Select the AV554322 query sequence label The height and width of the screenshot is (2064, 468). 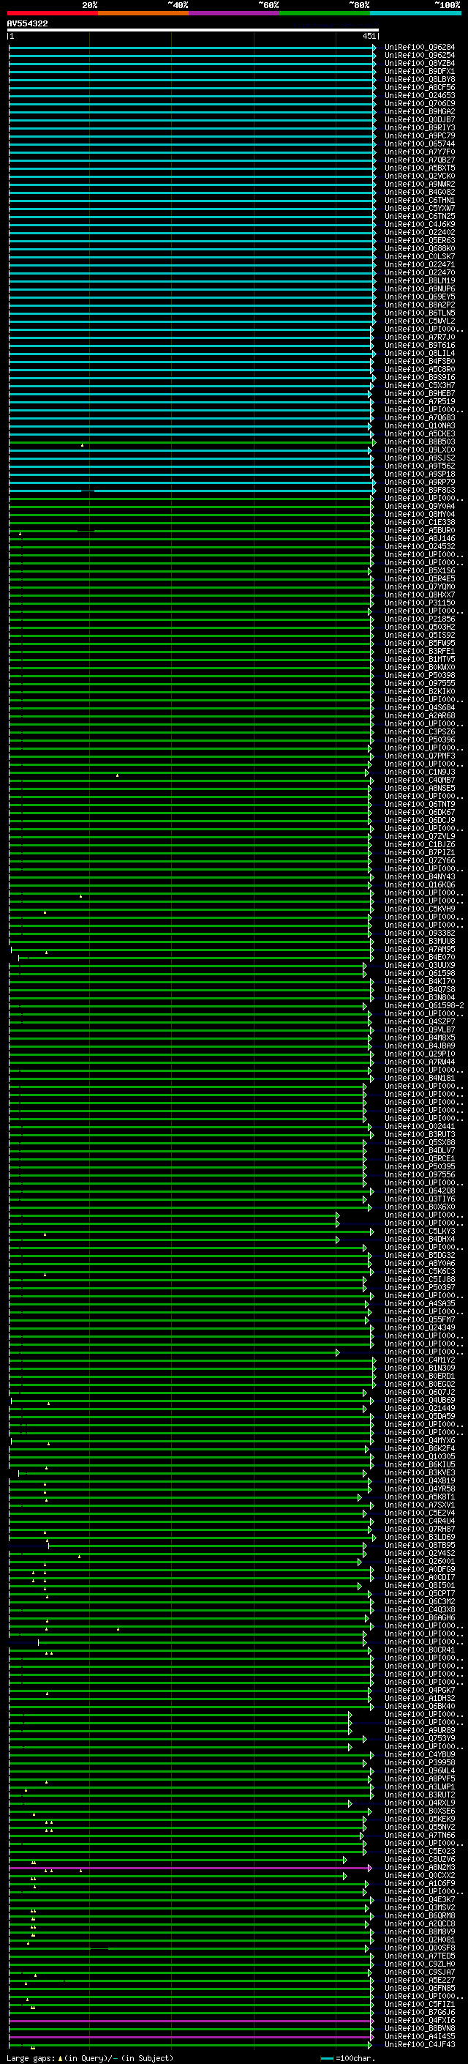[x=27, y=23]
